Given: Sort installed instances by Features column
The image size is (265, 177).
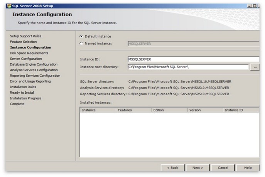Looking at the screenshot, I should point(134,110).
